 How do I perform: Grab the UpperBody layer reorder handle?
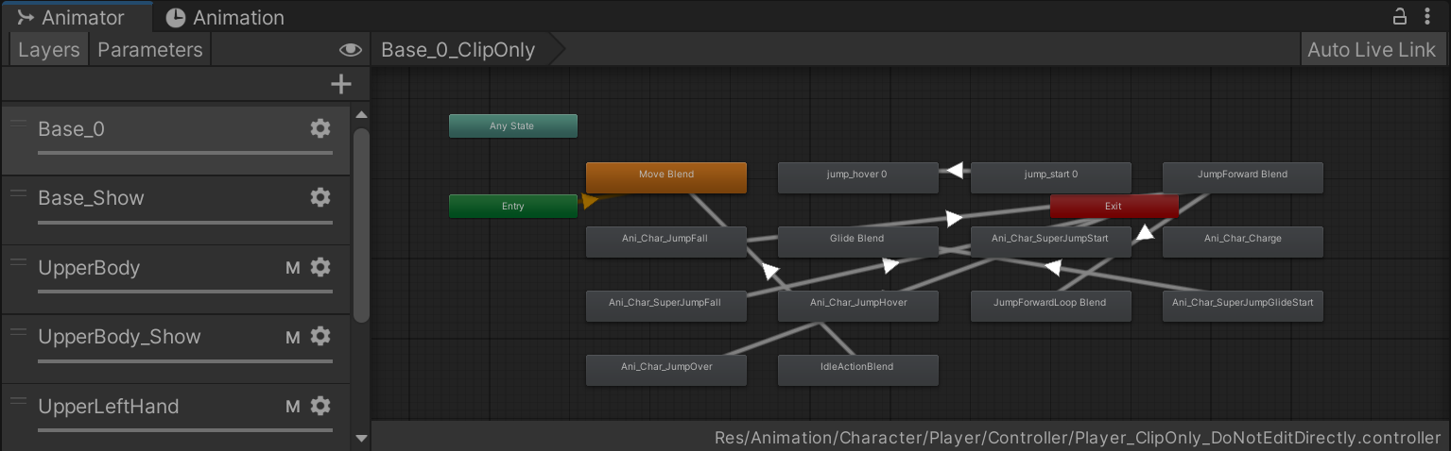(18, 263)
